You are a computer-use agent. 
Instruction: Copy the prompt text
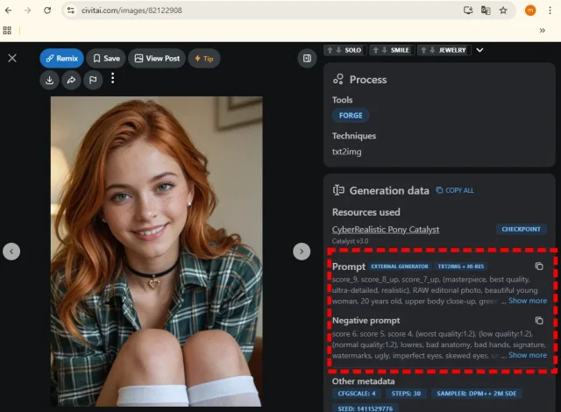point(539,266)
